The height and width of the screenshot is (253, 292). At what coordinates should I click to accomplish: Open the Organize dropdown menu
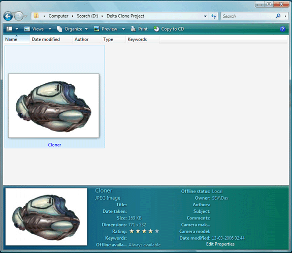72,29
